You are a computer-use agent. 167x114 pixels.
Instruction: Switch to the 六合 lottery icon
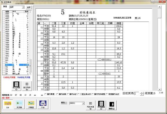pos(43,104)
